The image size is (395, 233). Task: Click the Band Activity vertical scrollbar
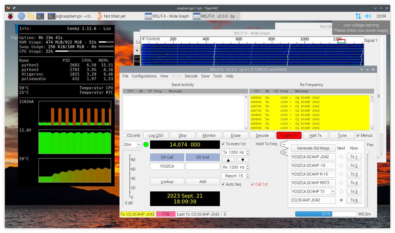click(246, 112)
